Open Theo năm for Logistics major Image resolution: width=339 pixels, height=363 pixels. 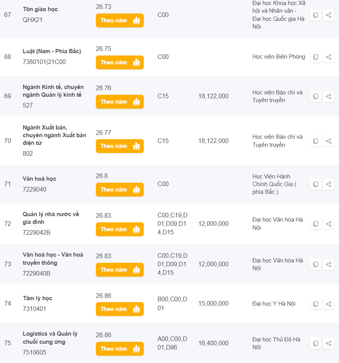(x=119, y=349)
